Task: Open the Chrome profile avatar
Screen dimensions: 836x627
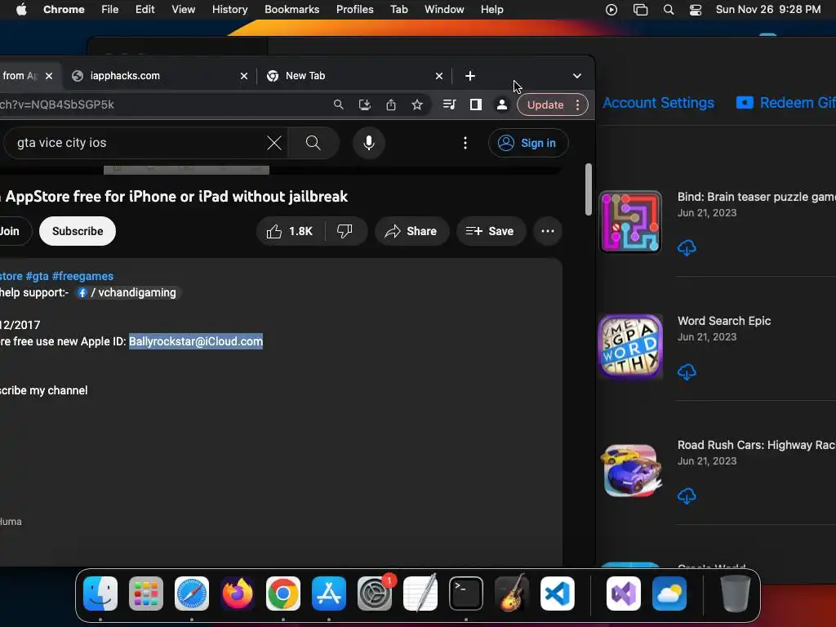Action: coord(502,104)
